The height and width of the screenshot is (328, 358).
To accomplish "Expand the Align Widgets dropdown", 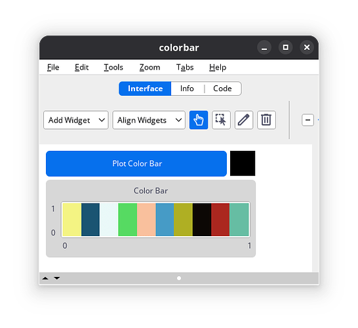I will [149, 120].
